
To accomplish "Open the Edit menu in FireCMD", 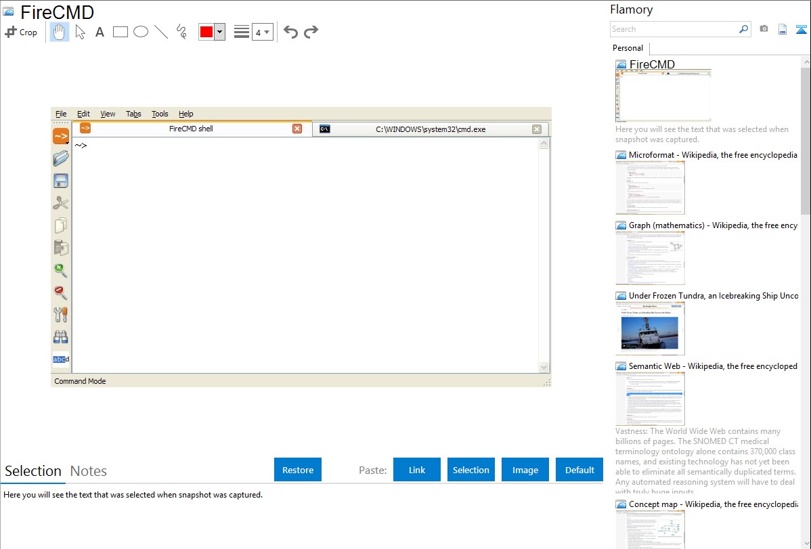I will [83, 114].
